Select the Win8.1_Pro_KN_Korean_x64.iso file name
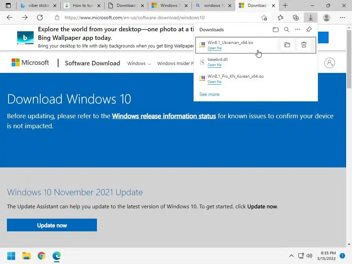The image size is (352, 264). pos(235,76)
